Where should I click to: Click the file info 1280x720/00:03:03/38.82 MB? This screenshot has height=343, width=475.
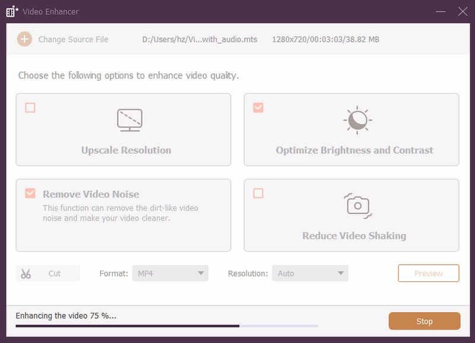[325, 40]
